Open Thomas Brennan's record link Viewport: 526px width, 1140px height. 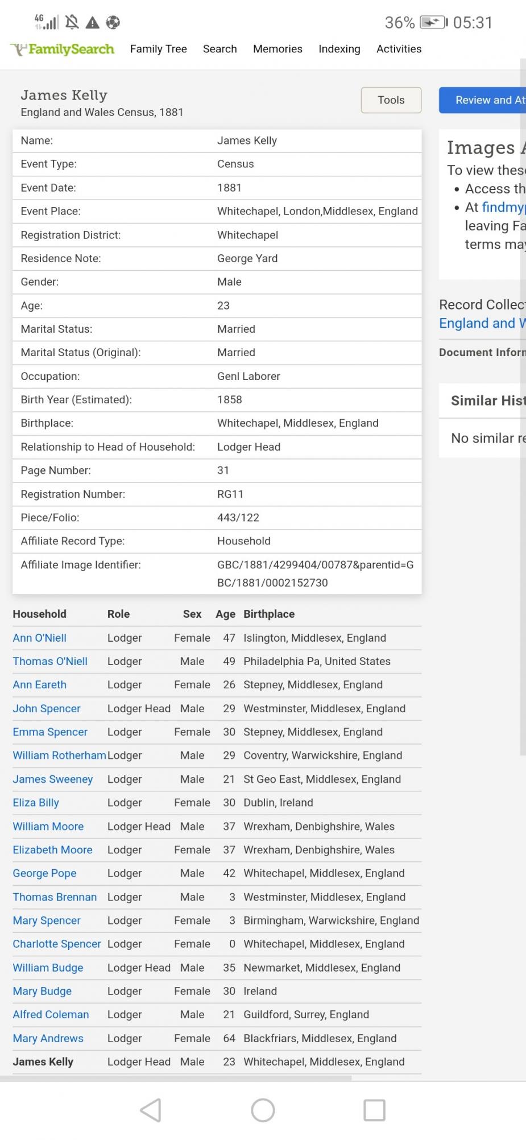click(x=55, y=897)
